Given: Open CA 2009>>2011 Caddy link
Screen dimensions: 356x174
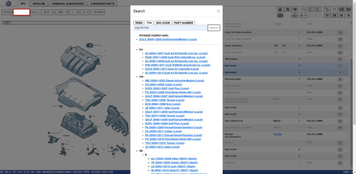Looking at the screenshot, I should [x=163, y=131].
